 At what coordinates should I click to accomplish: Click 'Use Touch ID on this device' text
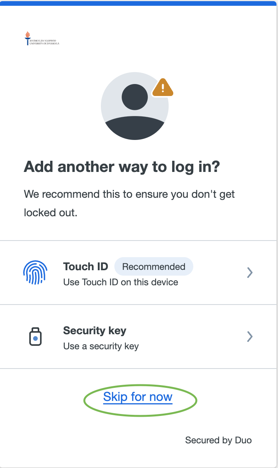click(x=121, y=282)
